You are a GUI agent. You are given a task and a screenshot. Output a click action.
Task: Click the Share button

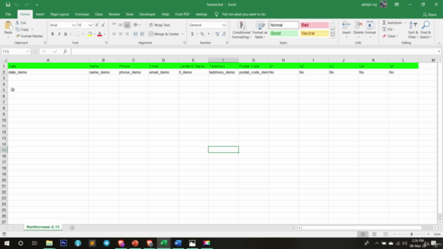pos(430,15)
